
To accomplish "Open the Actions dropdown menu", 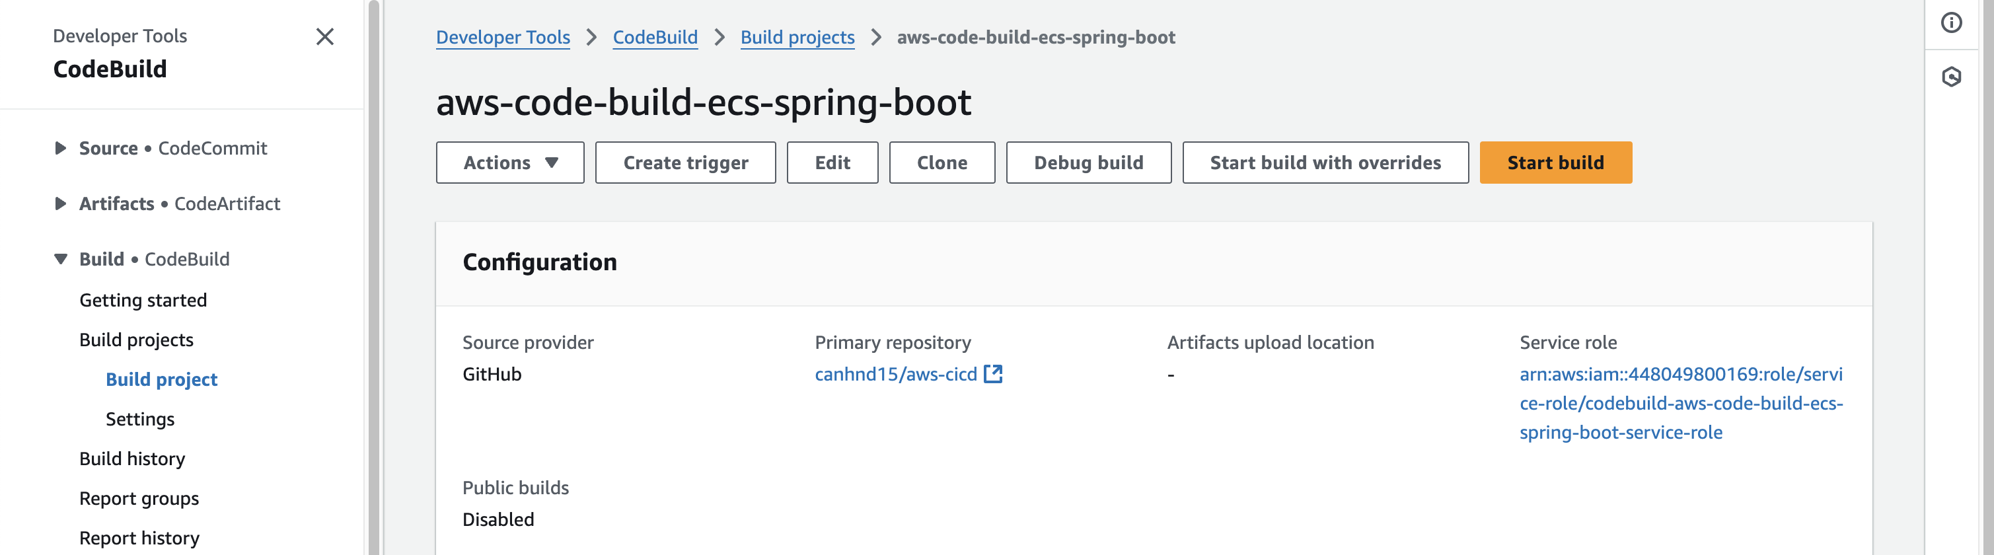I will click(x=510, y=163).
